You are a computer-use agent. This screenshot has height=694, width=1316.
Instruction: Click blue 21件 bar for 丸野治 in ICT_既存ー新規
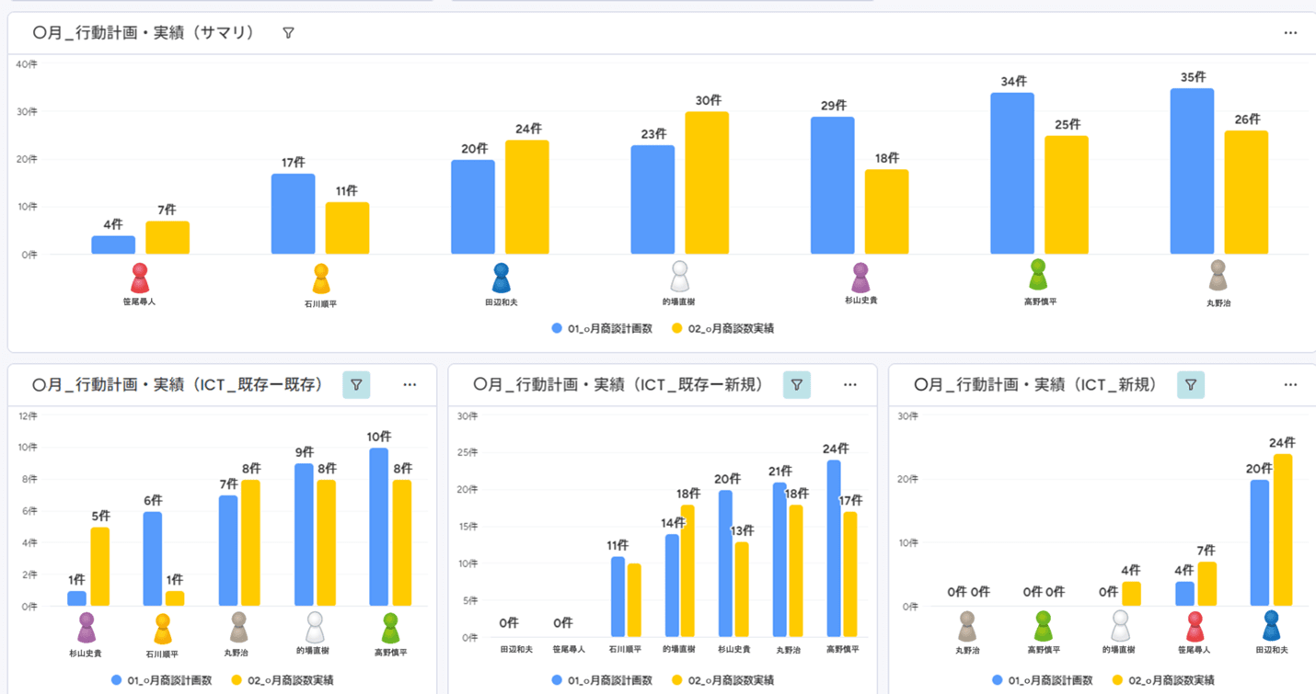tap(779, 560)
